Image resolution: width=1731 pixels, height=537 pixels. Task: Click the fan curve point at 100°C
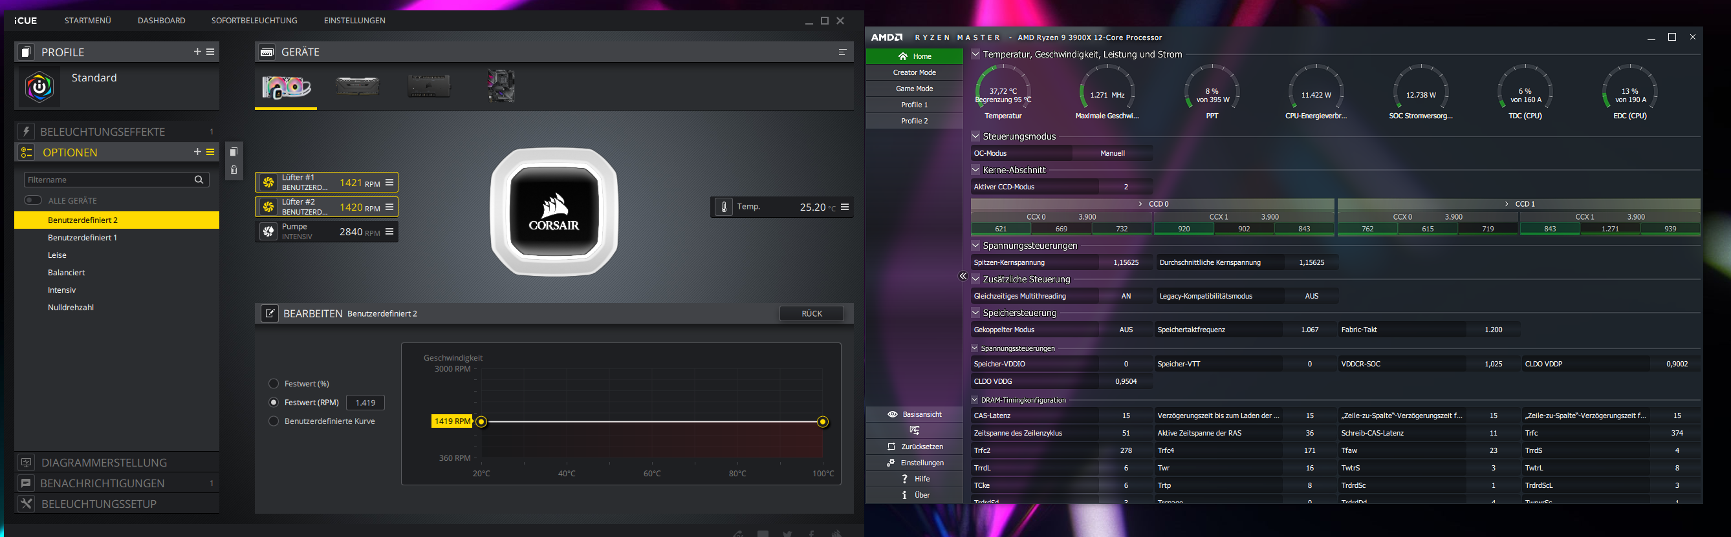[x=823, y=421]
